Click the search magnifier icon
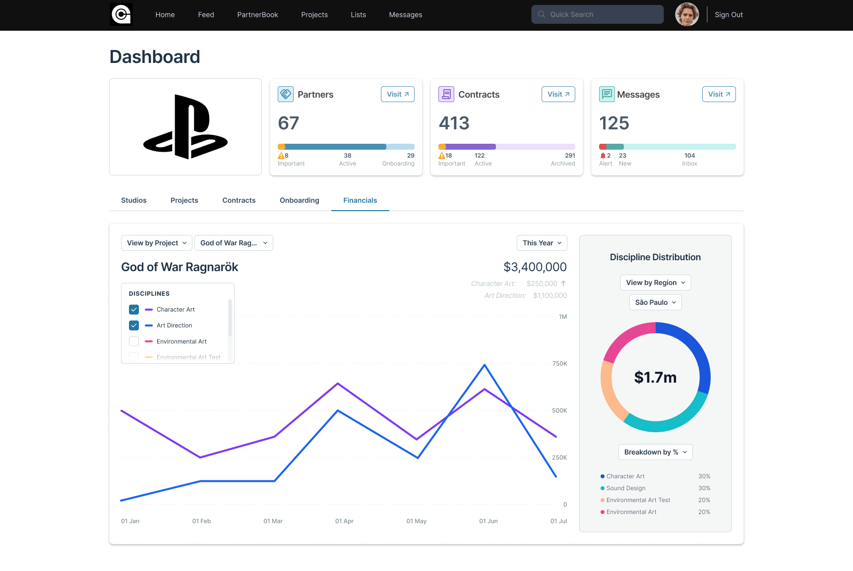 pyautogui.click(x=542, y=14)
